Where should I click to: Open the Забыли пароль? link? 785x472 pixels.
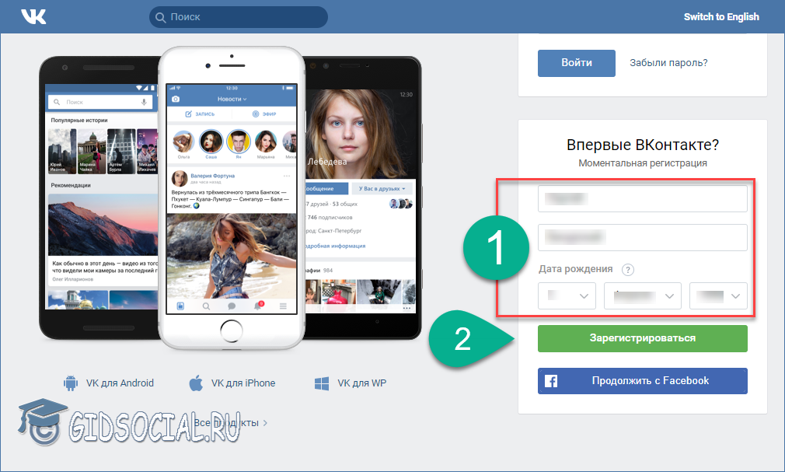click(668, 63)
